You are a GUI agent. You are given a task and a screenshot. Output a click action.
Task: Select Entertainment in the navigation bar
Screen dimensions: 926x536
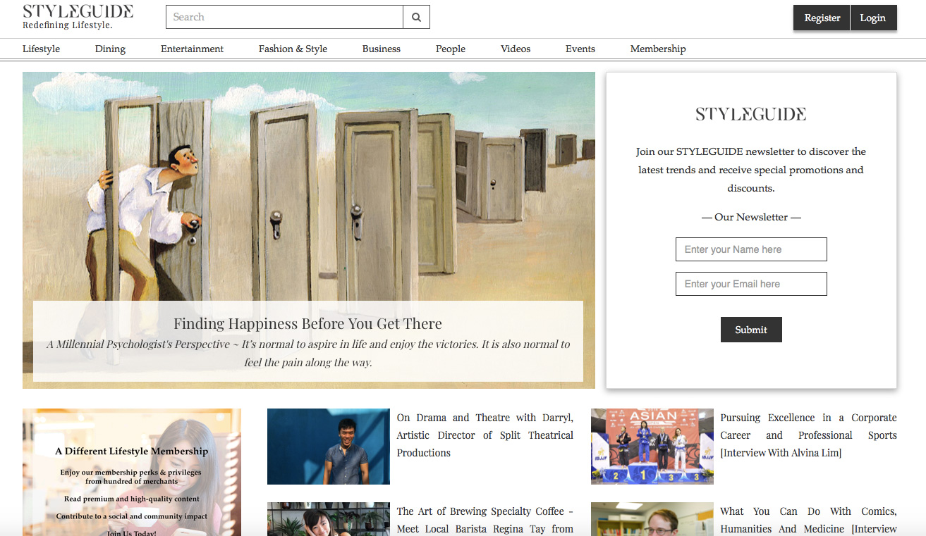pyautogui.click(x=192, y=49)
